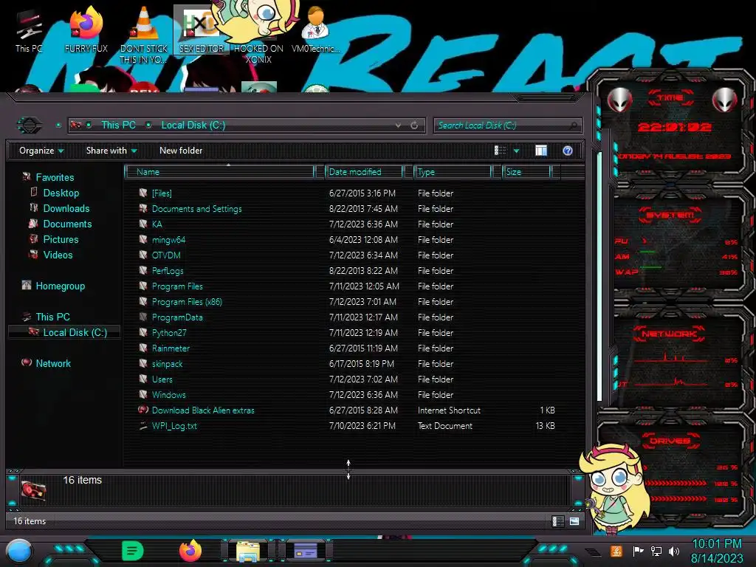
Task: Open the VM0Technic desktop shortcut
Action: (x=315, y=30)
